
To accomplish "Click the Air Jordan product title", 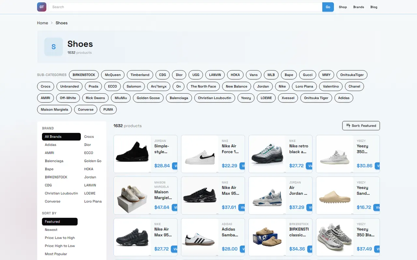I will [298, 190].
